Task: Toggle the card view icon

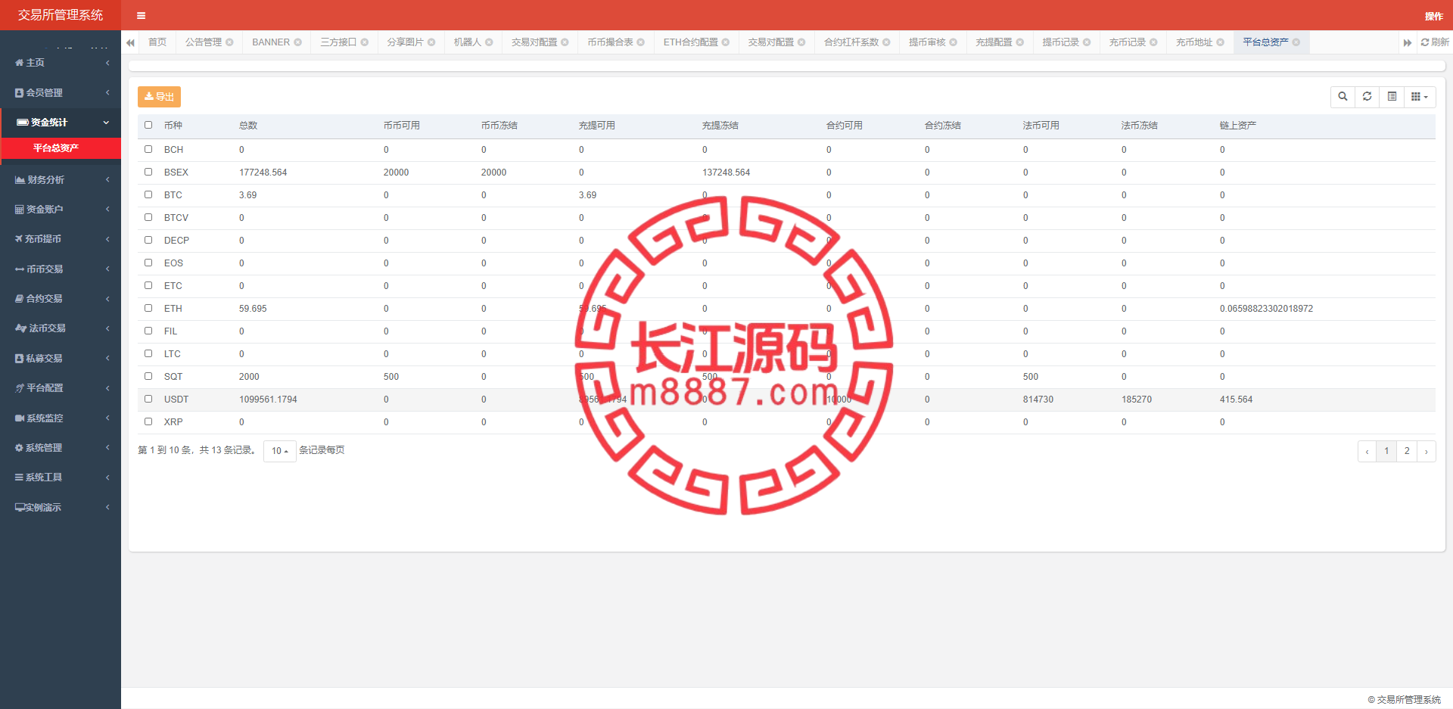Action: click(1392, 96)
